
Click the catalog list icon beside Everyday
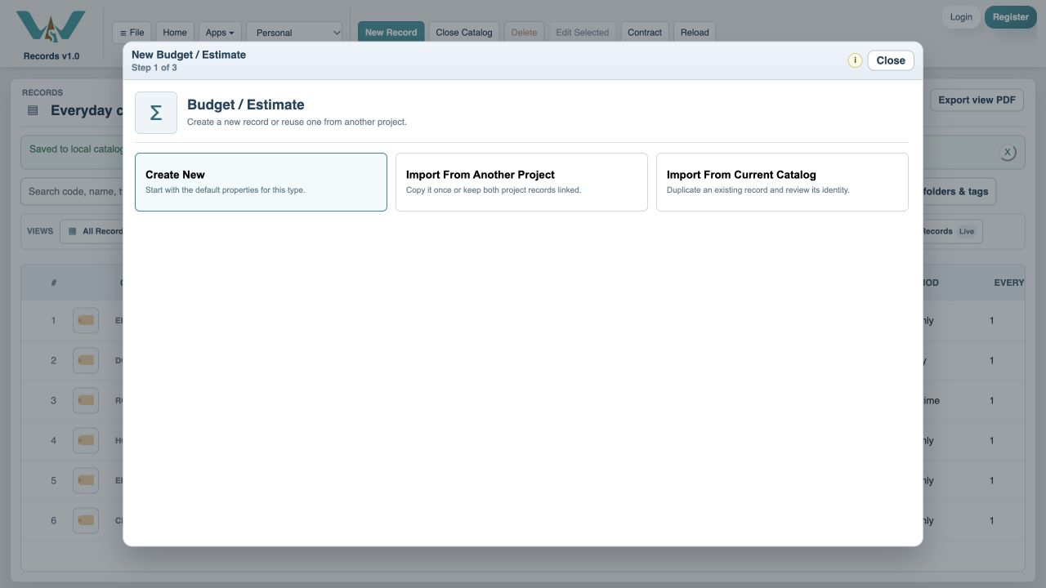pyautogui.click(x=33, y=110)
